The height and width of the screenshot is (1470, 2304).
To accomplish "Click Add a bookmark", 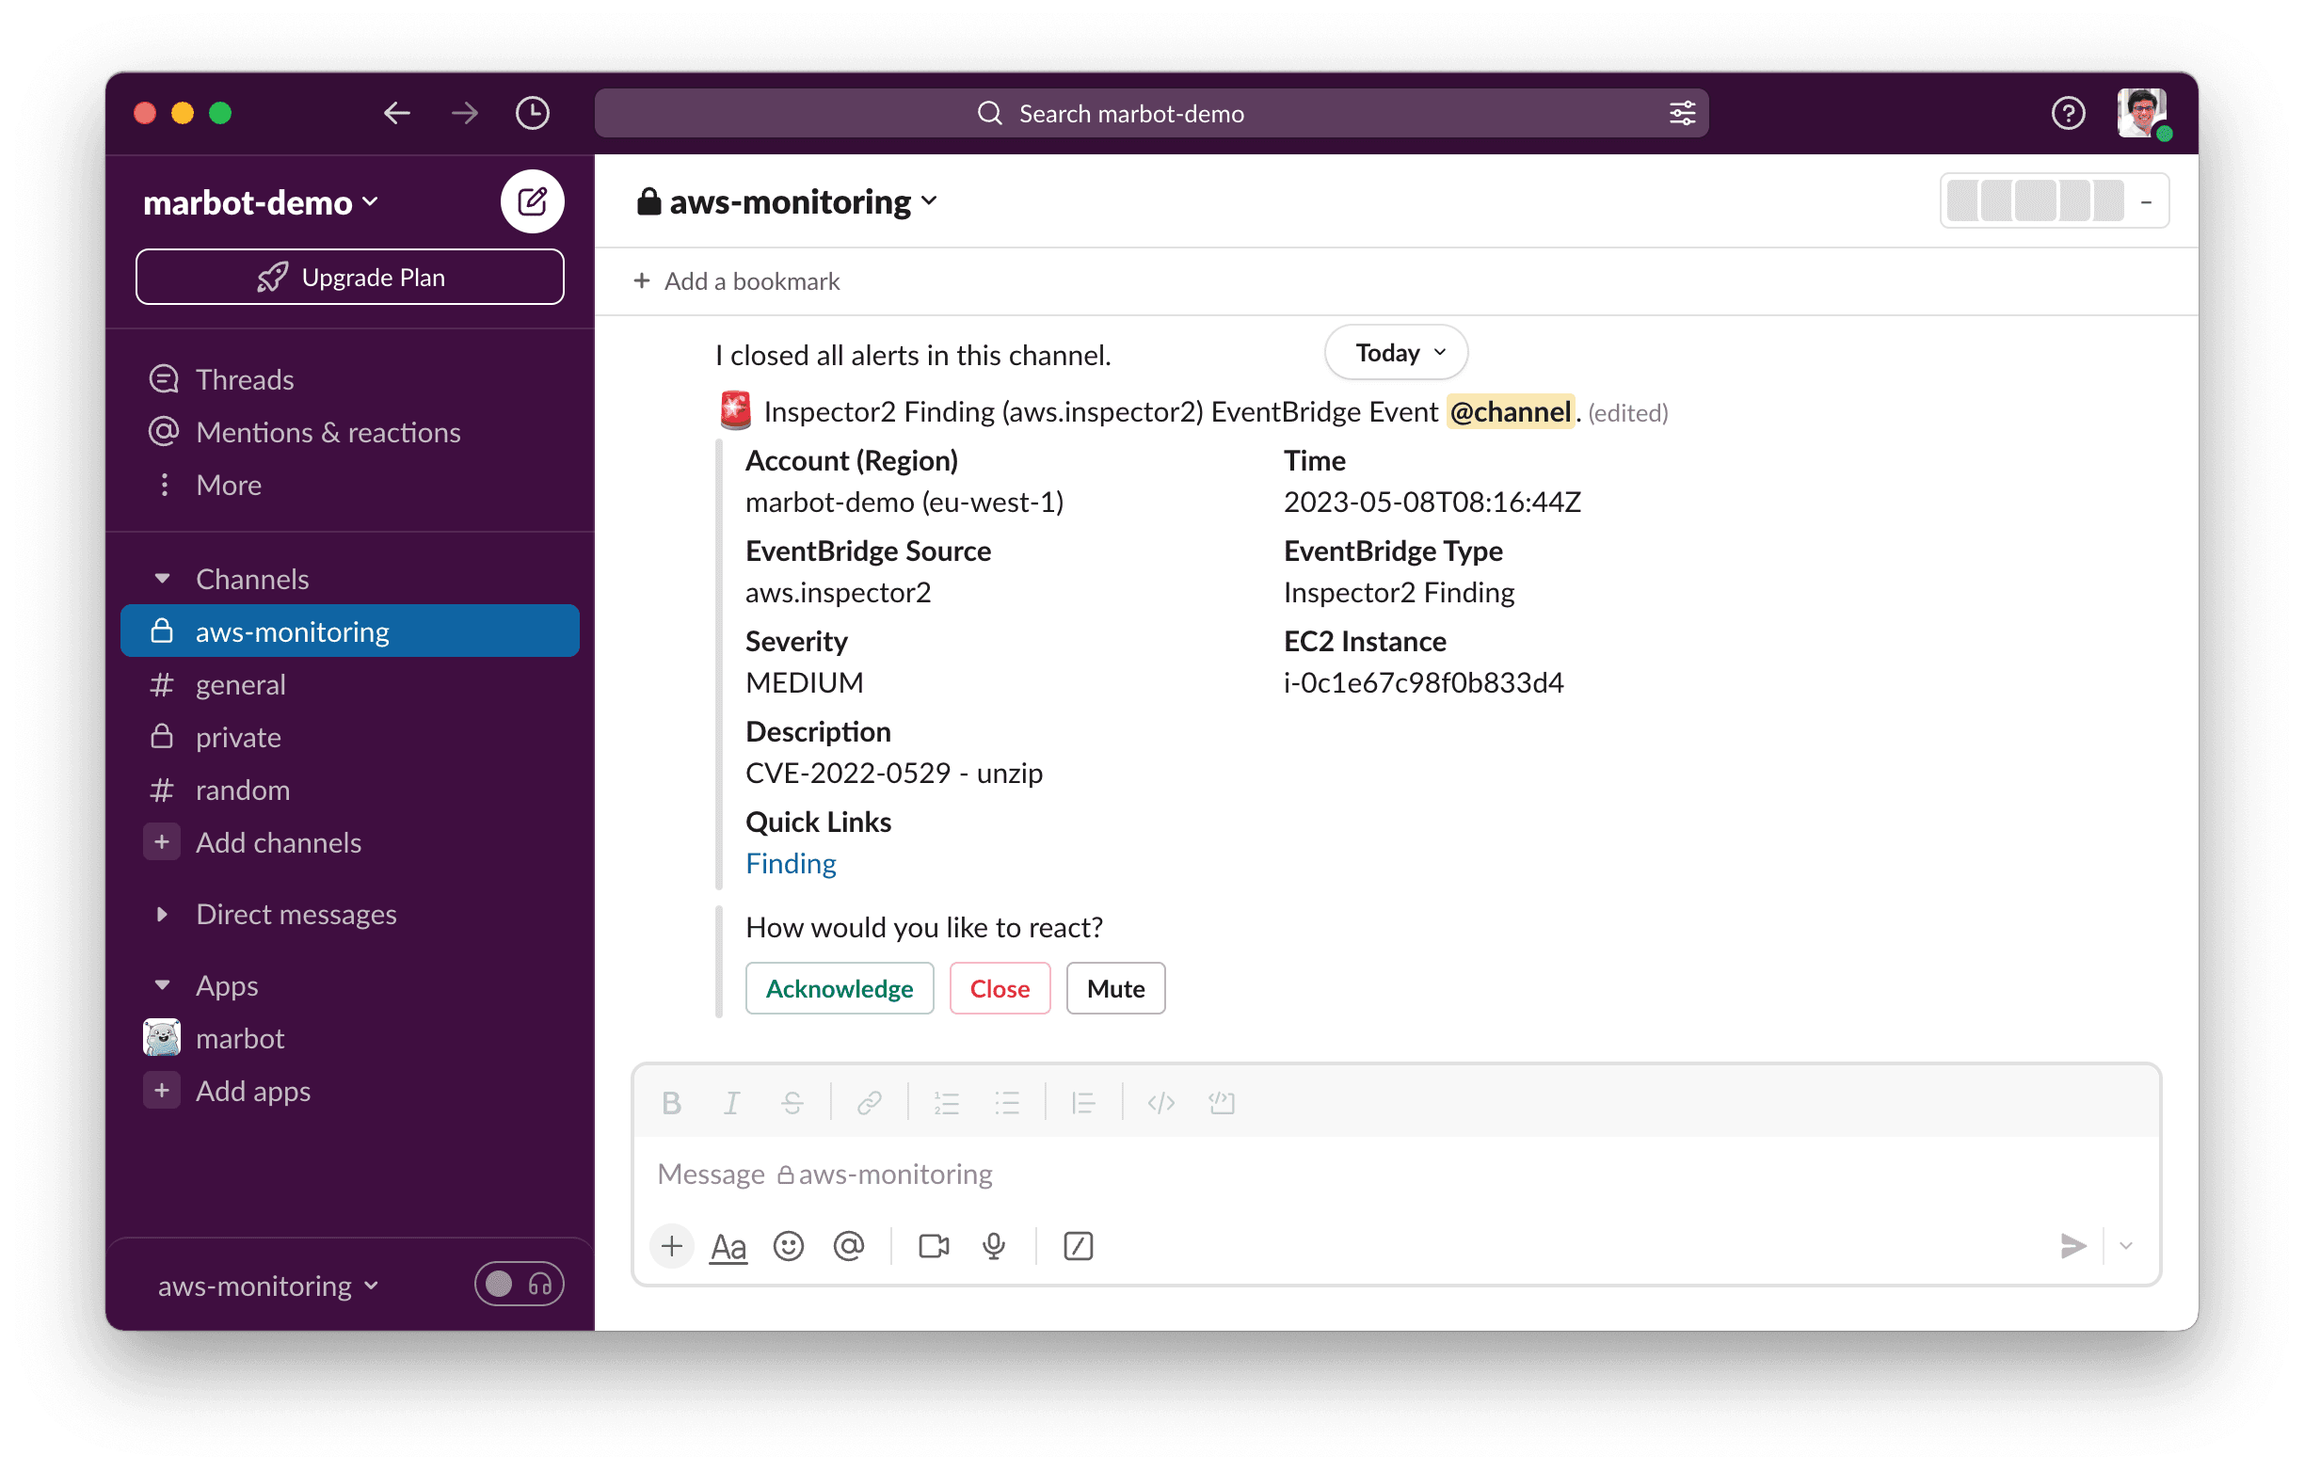I will 737,280.
